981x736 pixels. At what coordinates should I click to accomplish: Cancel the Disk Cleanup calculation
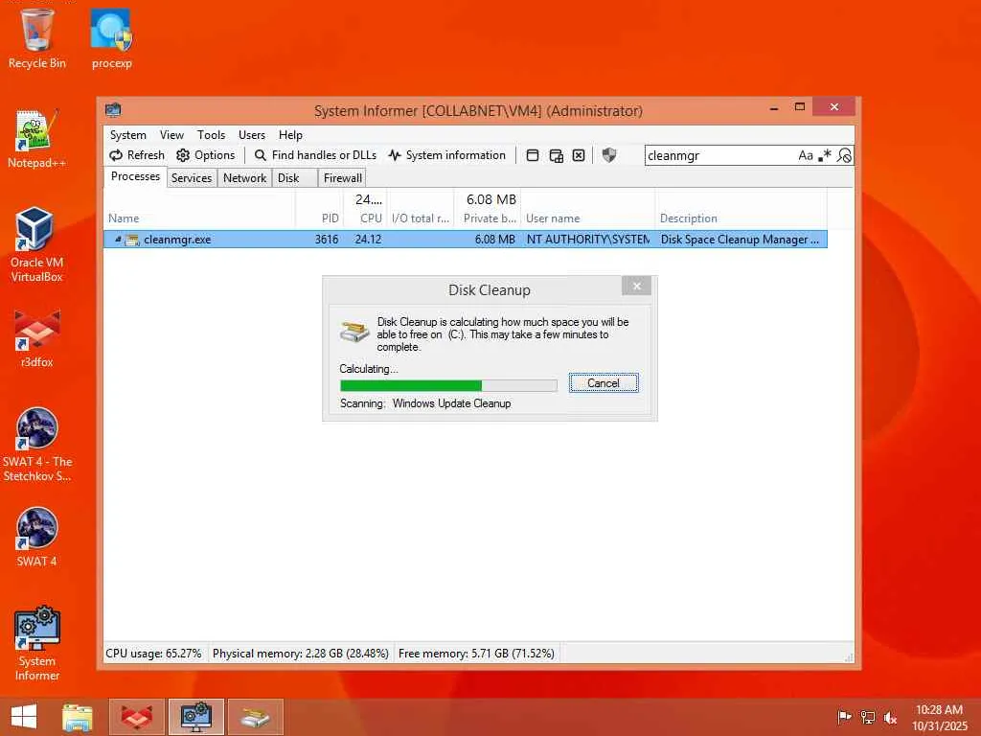pyautogui.click(x=604, y=383)
